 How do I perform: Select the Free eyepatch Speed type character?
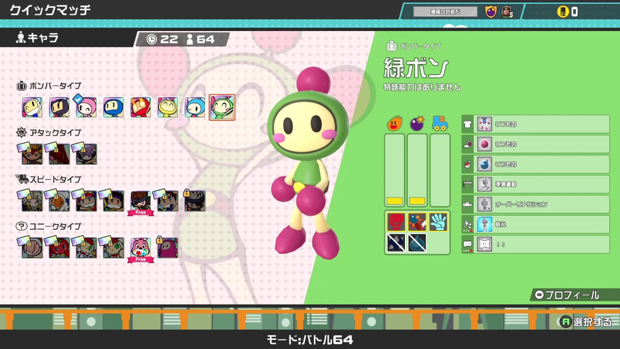(x=140, y=202)
